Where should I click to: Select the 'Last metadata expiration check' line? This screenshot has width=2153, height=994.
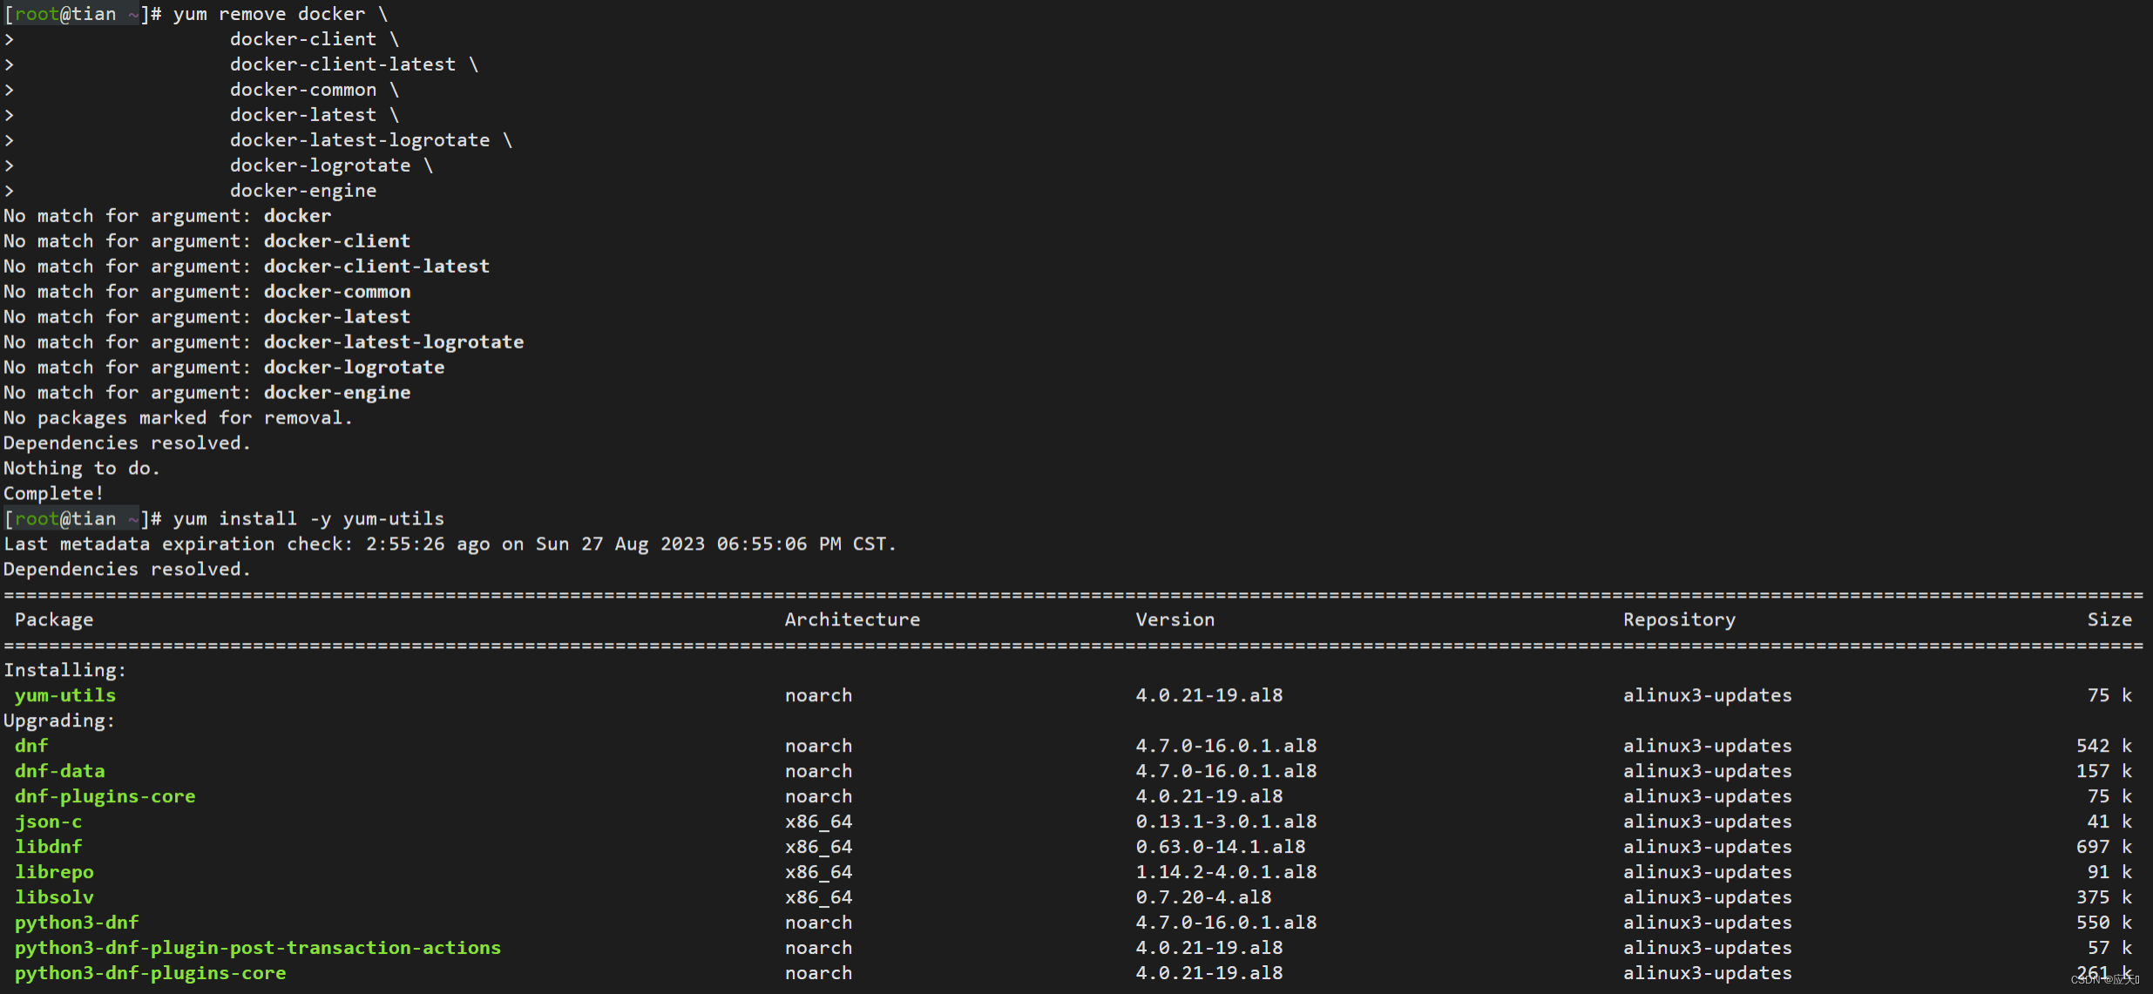(450, 544)
